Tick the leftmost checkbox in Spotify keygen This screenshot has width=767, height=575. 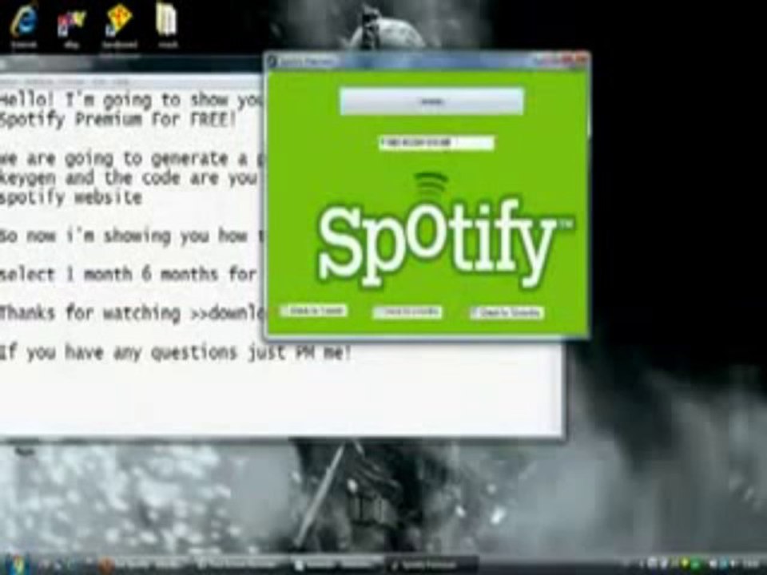coord(286,311)
